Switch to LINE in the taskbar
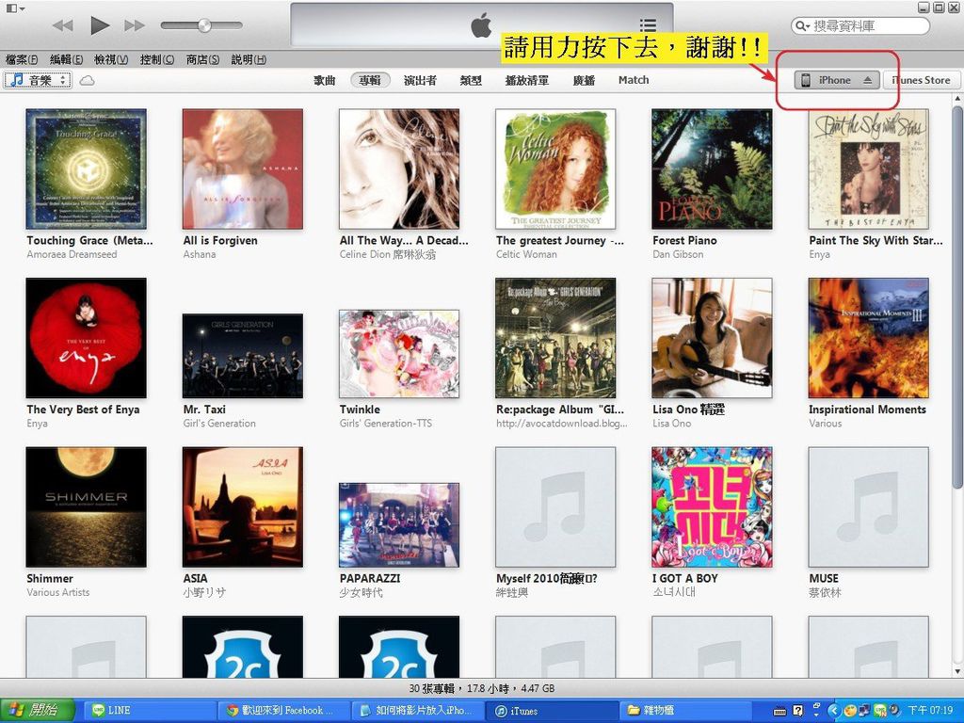This screenshot has width=964, height=723. (150, 711)
